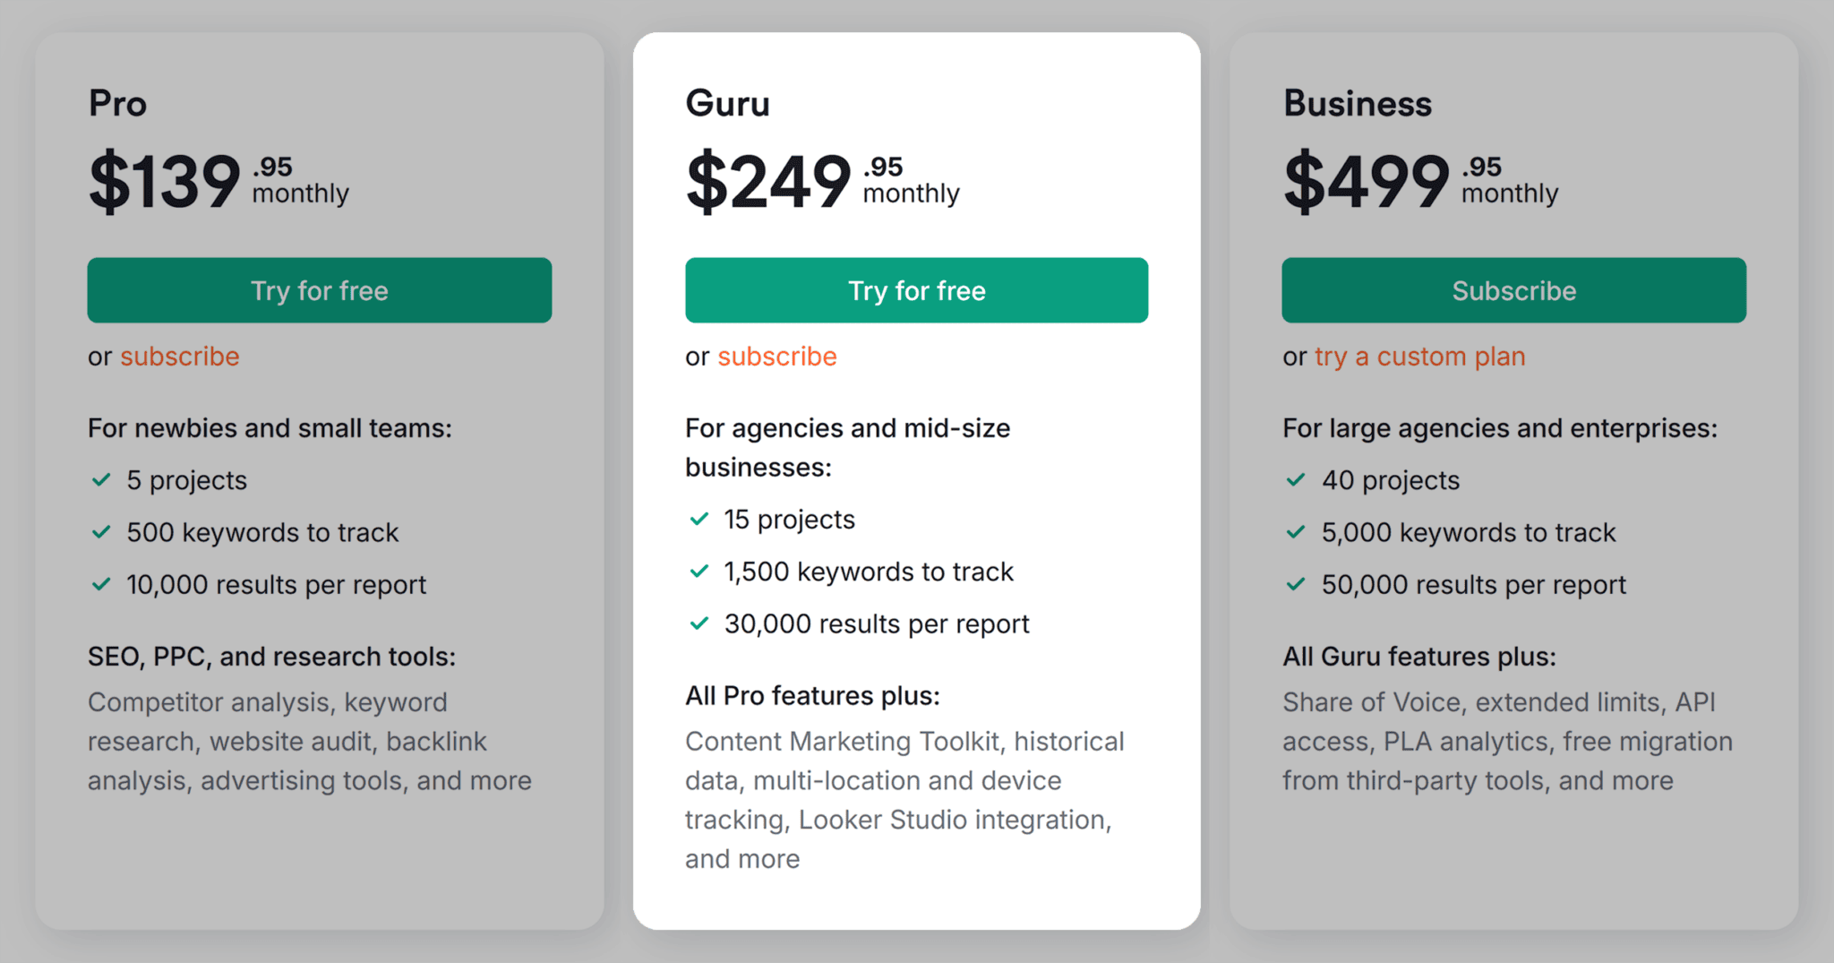Click "All Pro features plus:" text in Guru
The height and width of the screenshot is (963, 1834).
[x=811, y=695]
